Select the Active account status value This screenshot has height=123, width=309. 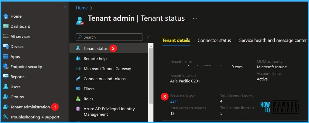point(262,79)
